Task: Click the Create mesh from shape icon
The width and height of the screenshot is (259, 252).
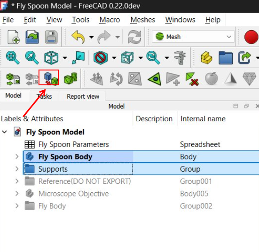Action: [49, 78]
